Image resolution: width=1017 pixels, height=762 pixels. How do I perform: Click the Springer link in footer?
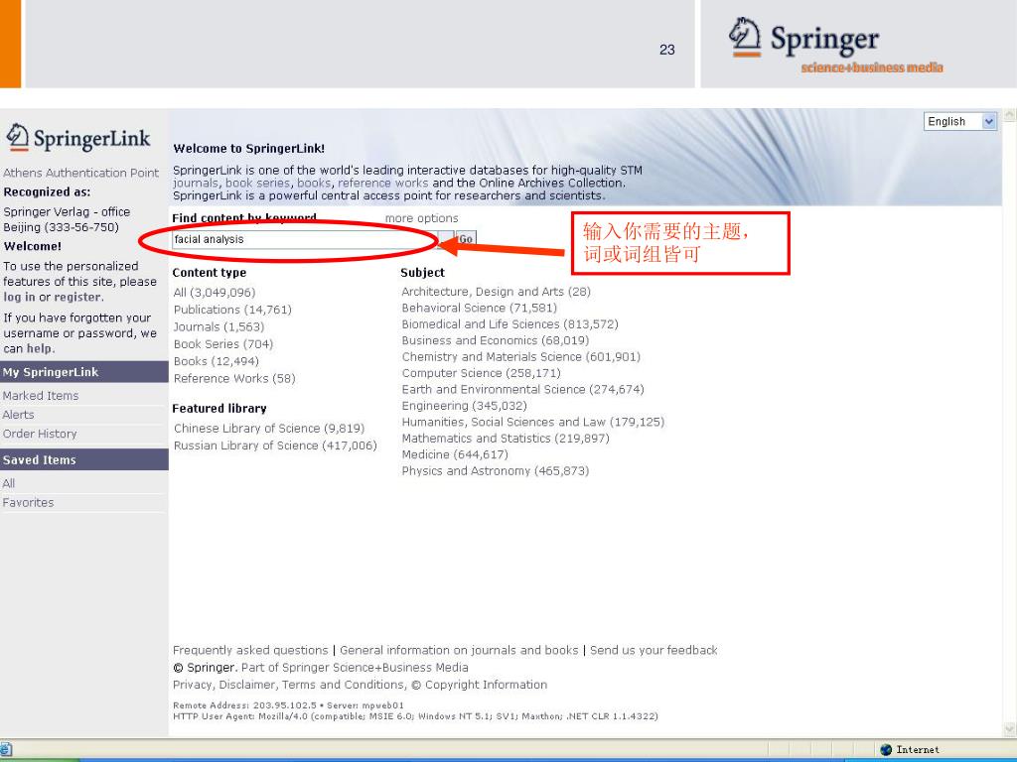point(211,668)
